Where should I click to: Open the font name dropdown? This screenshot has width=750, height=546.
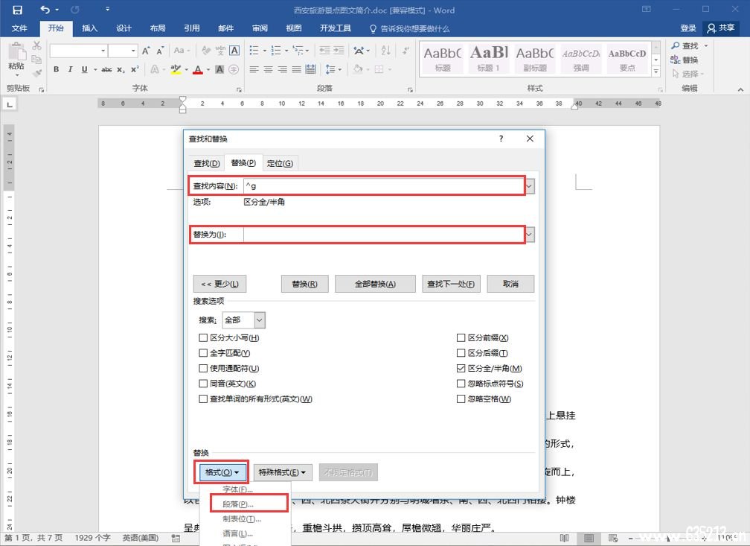pyautogui.click(x=103, y=51)
